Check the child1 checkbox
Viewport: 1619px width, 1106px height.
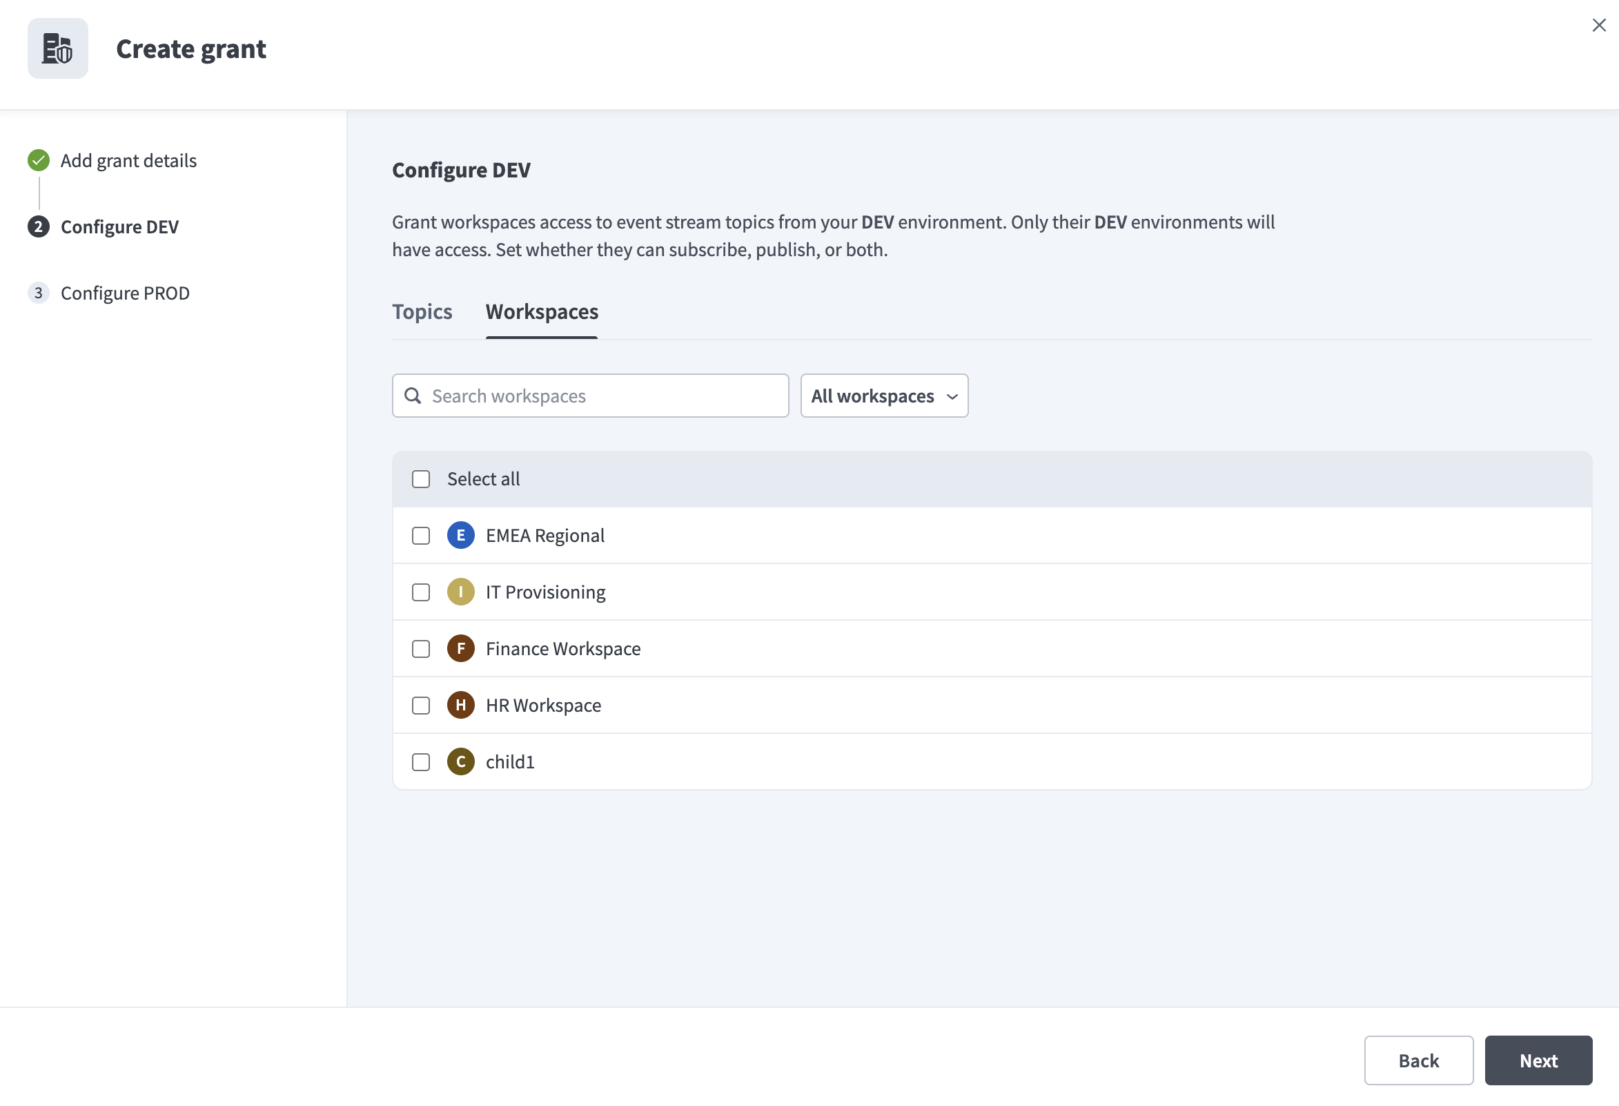(421, 762)
